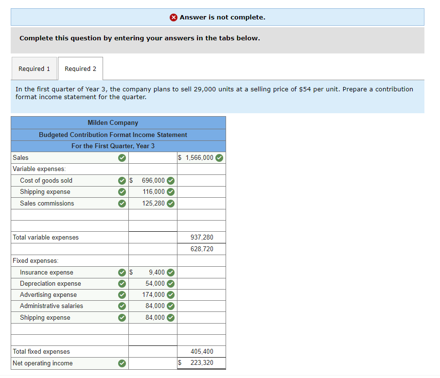Select the 9,400 insurance amount field

[x=153, y=272]
